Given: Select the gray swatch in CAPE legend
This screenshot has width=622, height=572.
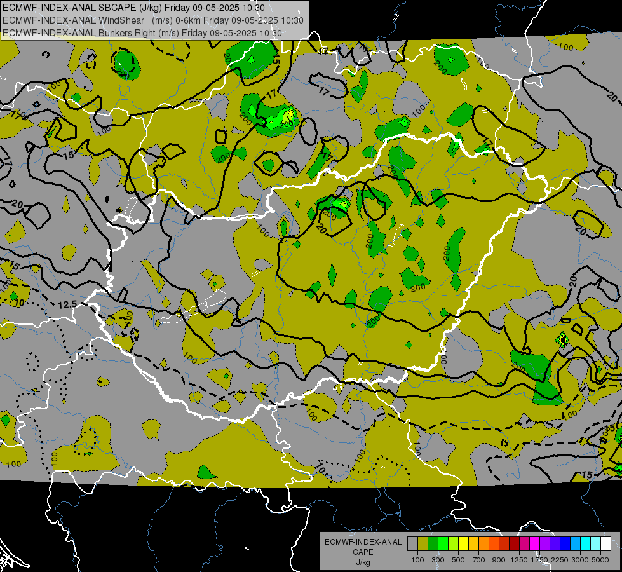Looking at the screenshot, I should pos(412,544).
